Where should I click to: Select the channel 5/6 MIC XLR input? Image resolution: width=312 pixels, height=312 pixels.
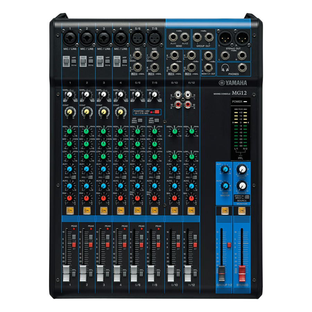point(138,38)
